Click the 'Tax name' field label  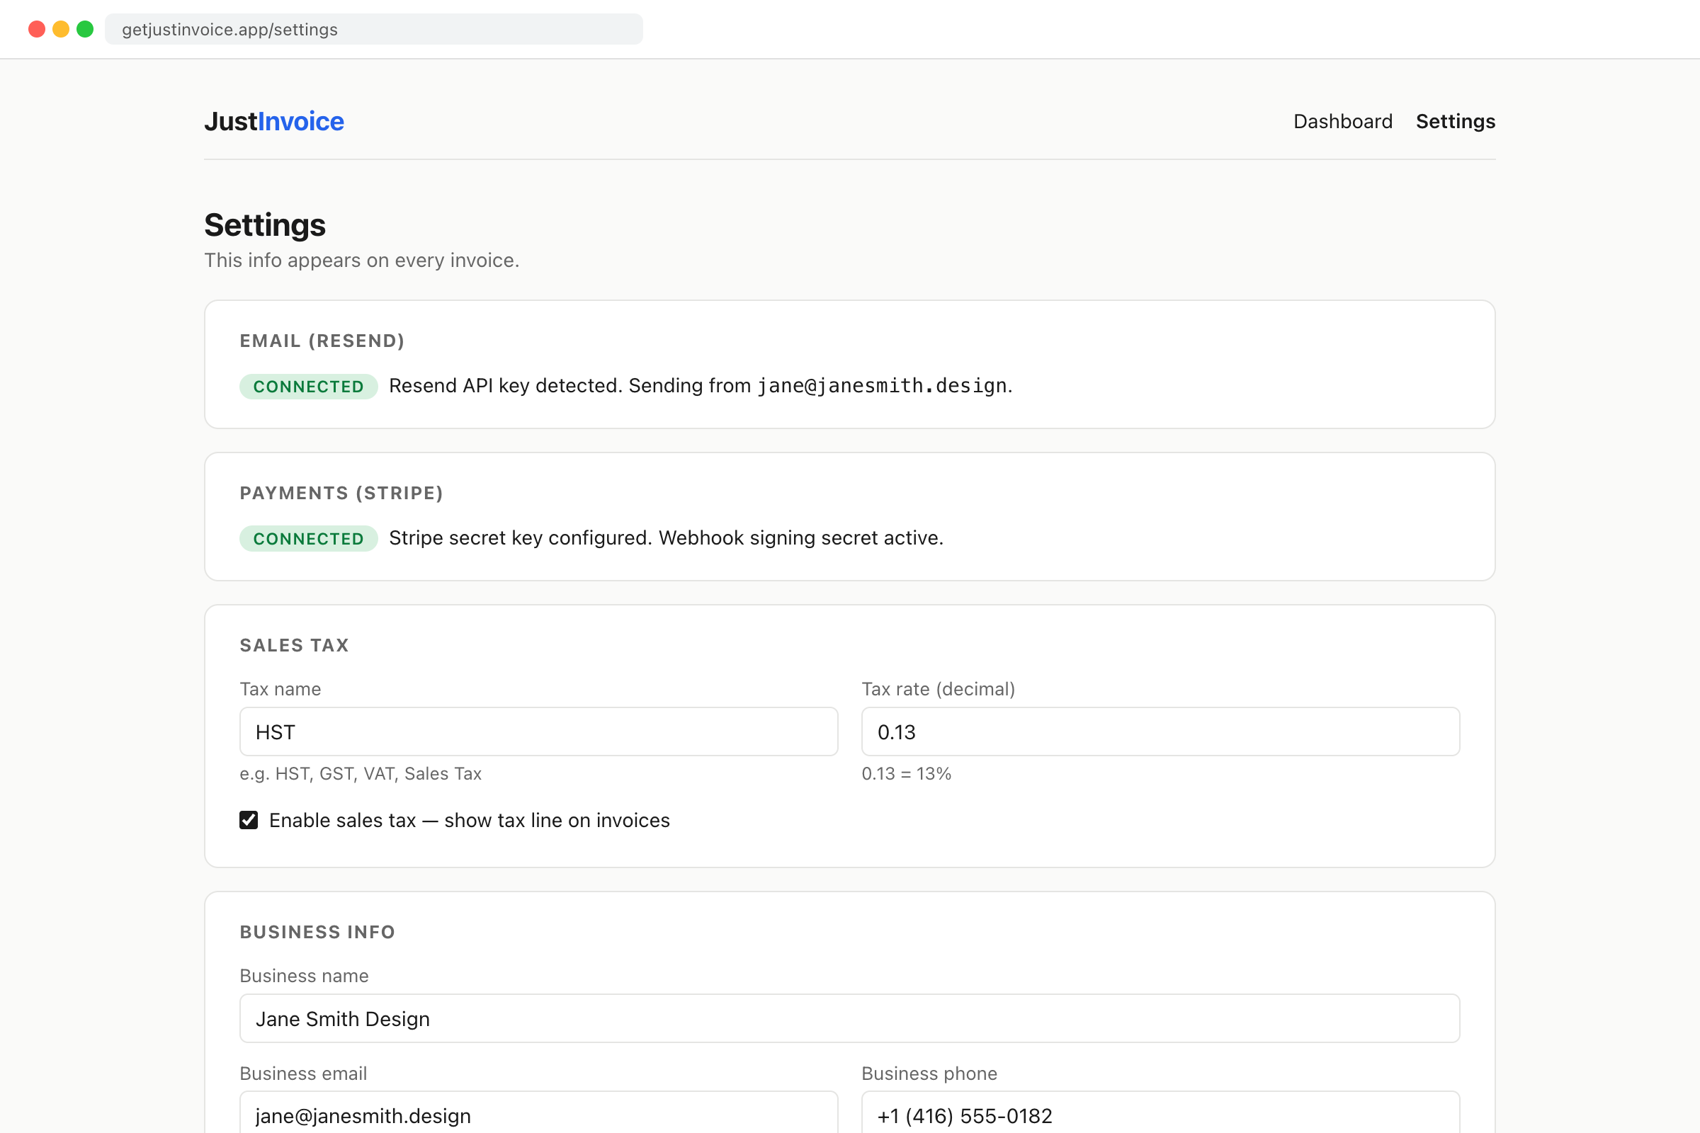pos(280,689)
